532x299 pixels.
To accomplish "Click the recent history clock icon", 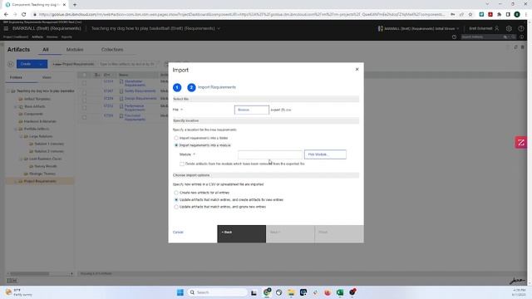I will (x=455, y=37).
